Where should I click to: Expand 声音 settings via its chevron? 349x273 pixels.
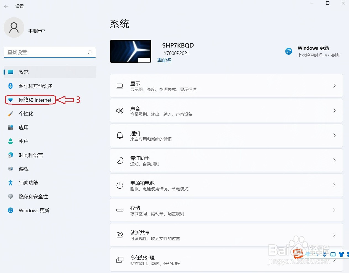[334, 111]
